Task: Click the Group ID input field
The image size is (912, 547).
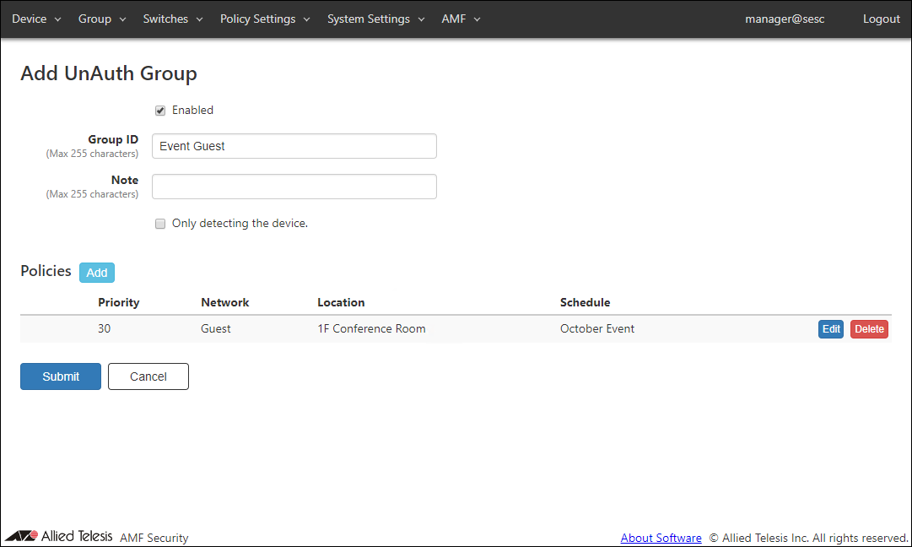Action: point(294,146)
